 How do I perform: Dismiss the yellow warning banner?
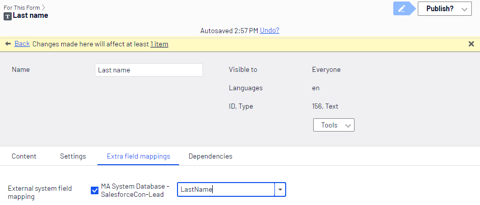tap(471, 44)
